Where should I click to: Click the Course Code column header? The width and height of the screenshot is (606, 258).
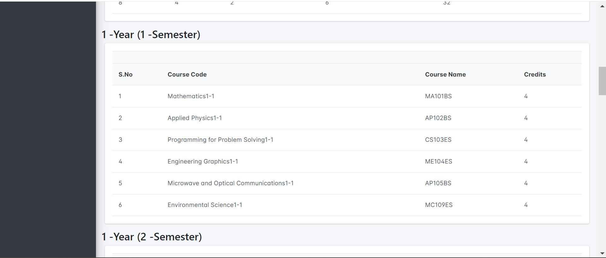pos(187,75)
